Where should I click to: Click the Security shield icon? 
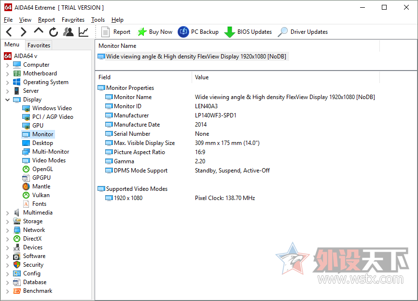(17, 265)
